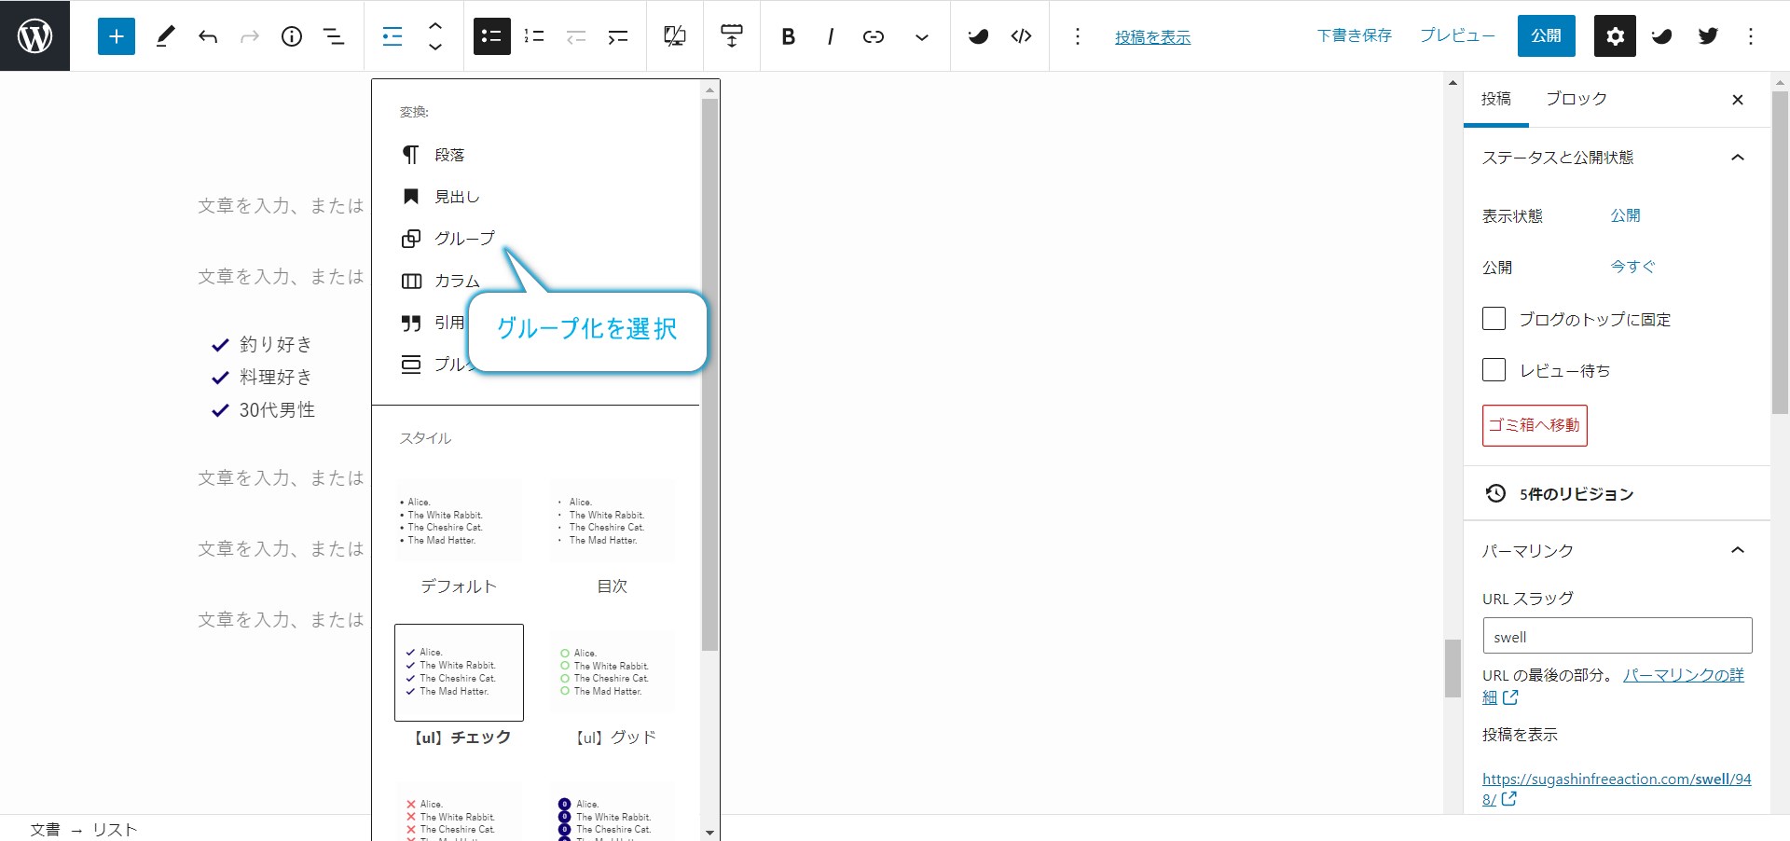Collapse the パーマリンク section

click(x=1738, y=550)
